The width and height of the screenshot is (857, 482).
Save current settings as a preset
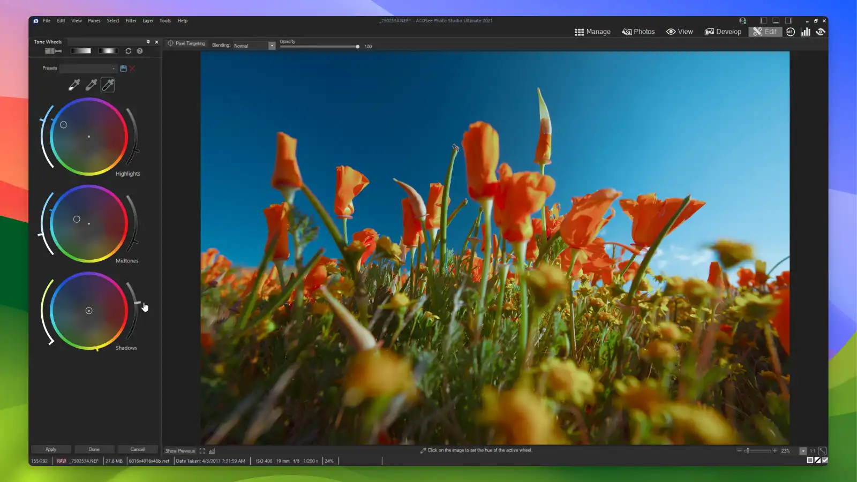coord(123,68)
